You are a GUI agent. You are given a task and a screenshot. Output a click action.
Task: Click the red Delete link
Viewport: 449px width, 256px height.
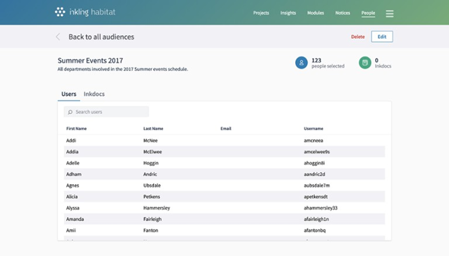click(x=358, y=37)
